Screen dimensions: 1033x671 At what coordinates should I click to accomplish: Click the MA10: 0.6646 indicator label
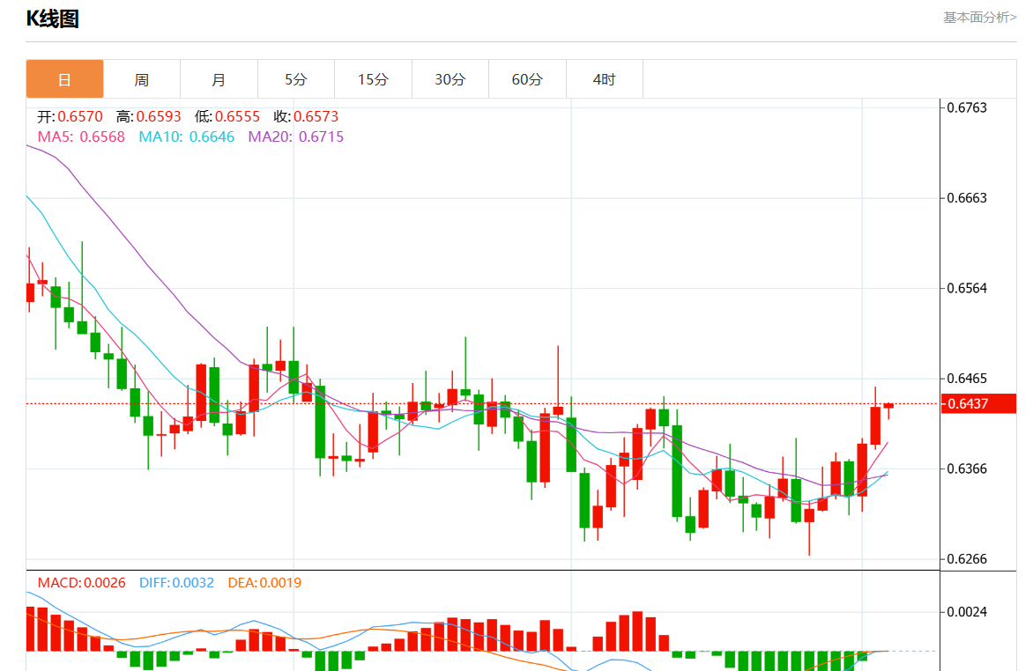(x=187, y=137)
